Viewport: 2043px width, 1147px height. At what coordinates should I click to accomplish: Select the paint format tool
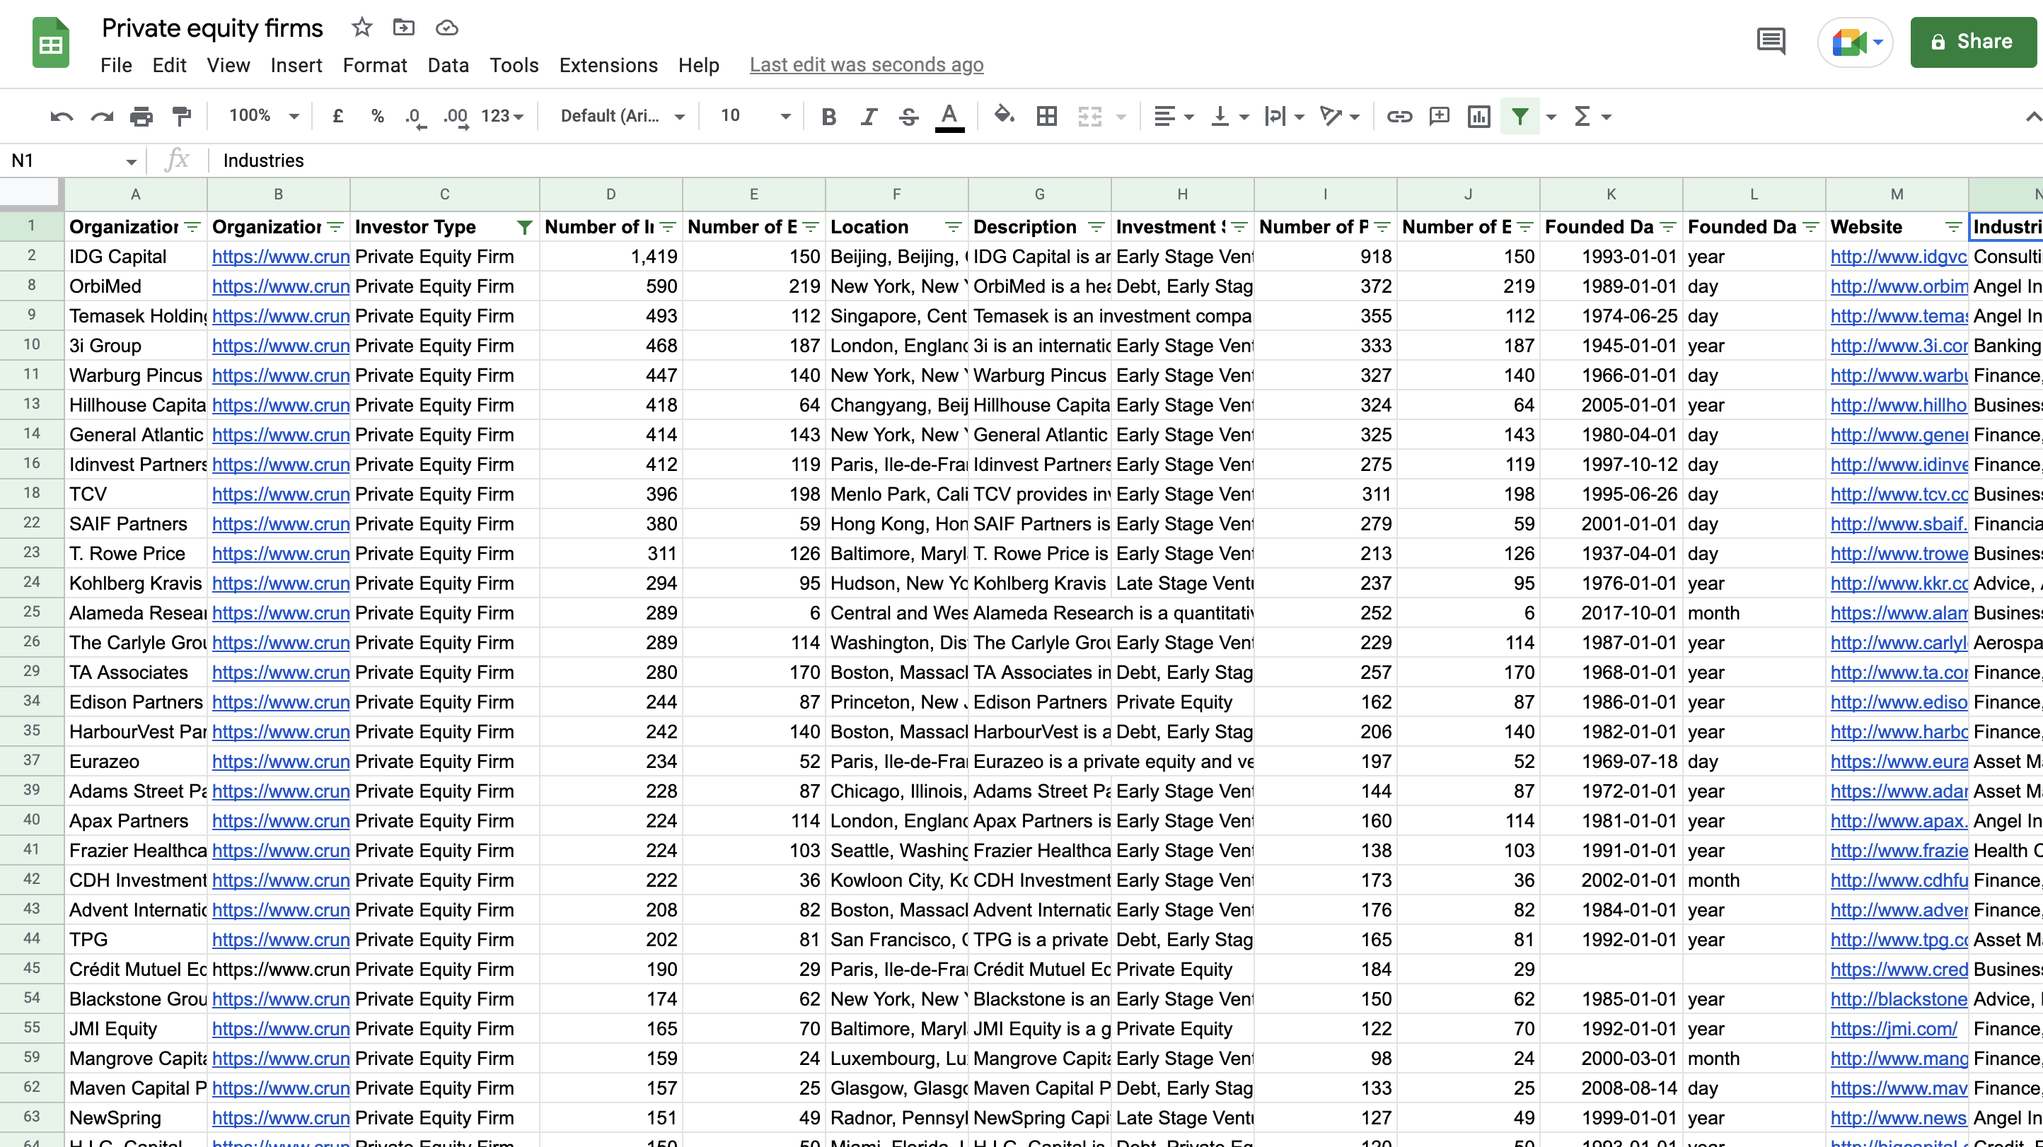182,117
